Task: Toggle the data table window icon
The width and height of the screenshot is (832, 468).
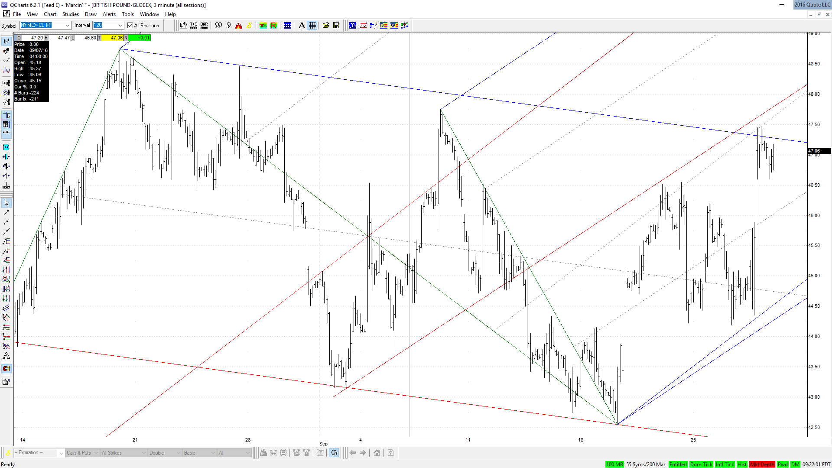Action: (x=6, y=124)
